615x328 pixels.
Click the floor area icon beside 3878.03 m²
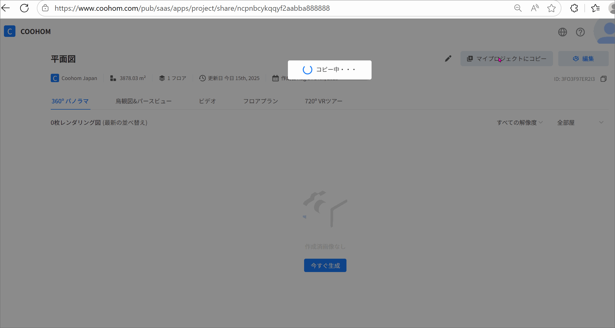coord(113,78)
